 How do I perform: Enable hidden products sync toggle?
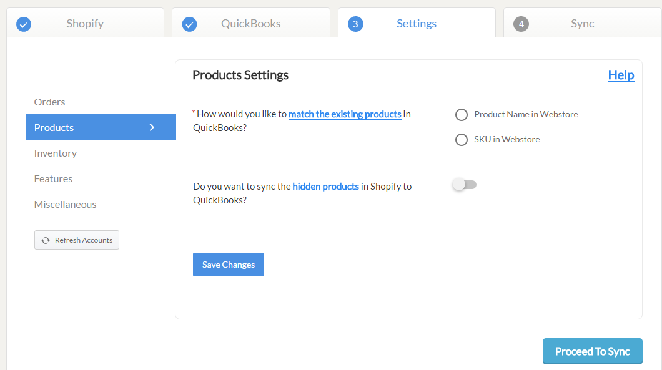click(465, 185)
